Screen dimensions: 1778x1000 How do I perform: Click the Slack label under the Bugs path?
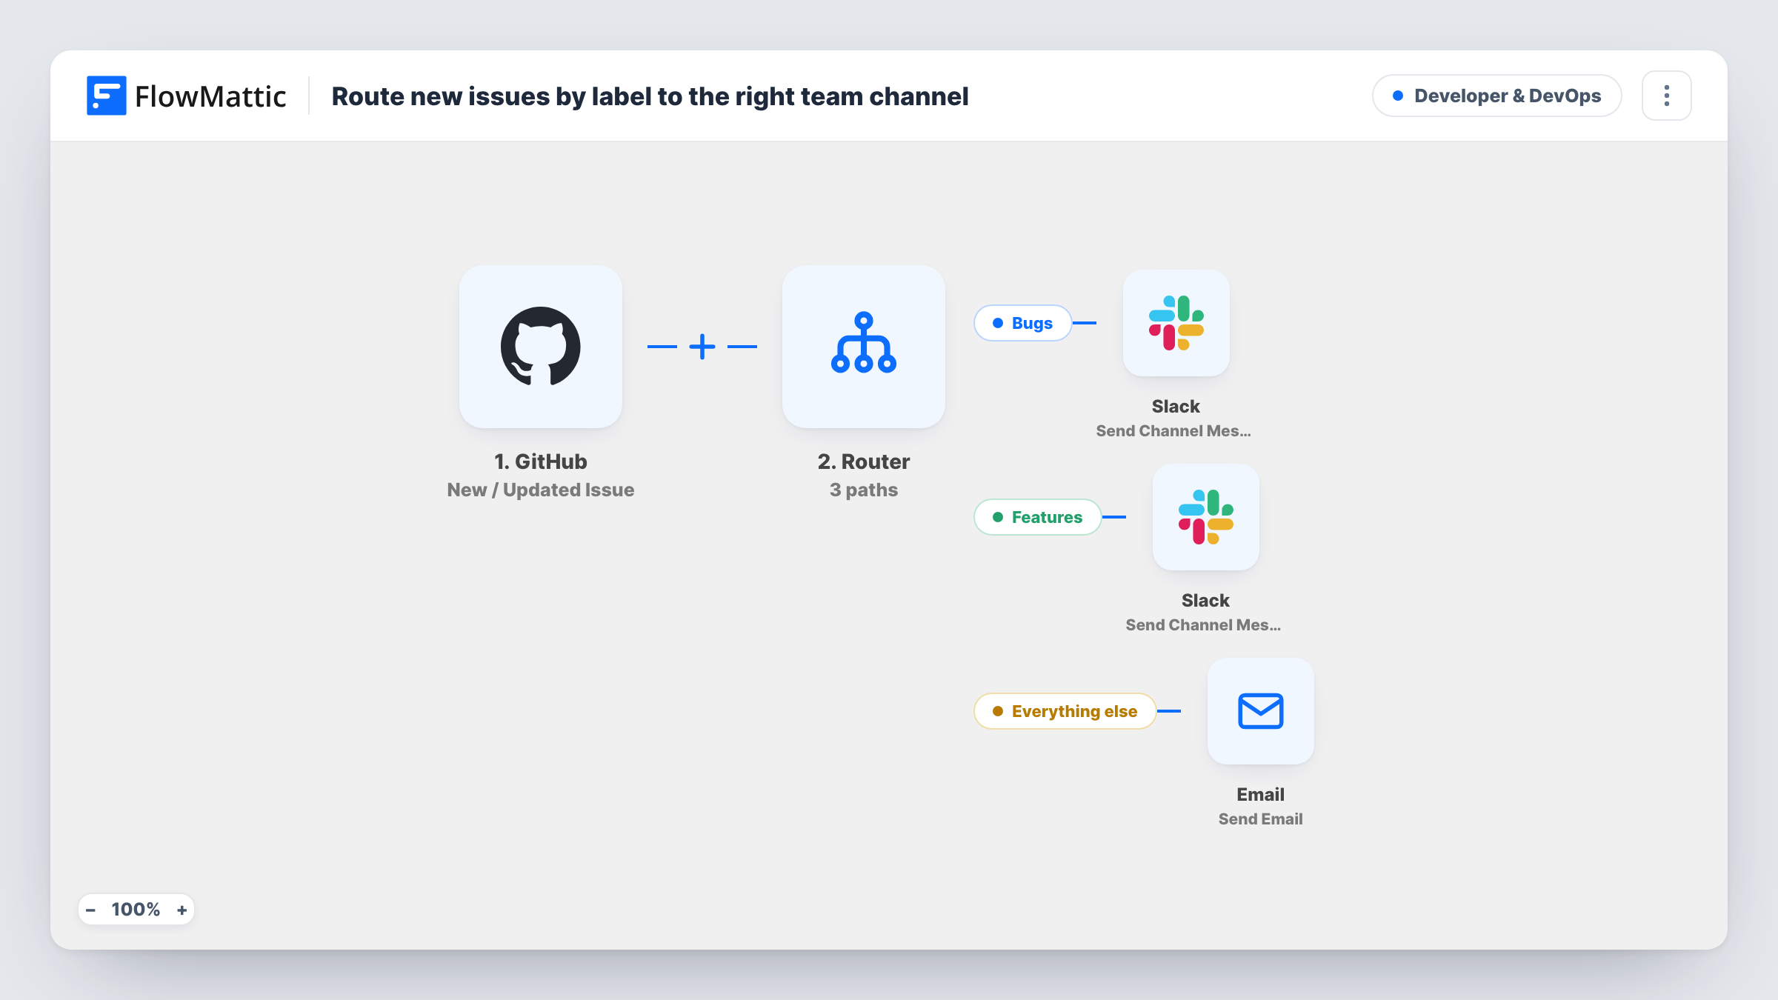1176,406
